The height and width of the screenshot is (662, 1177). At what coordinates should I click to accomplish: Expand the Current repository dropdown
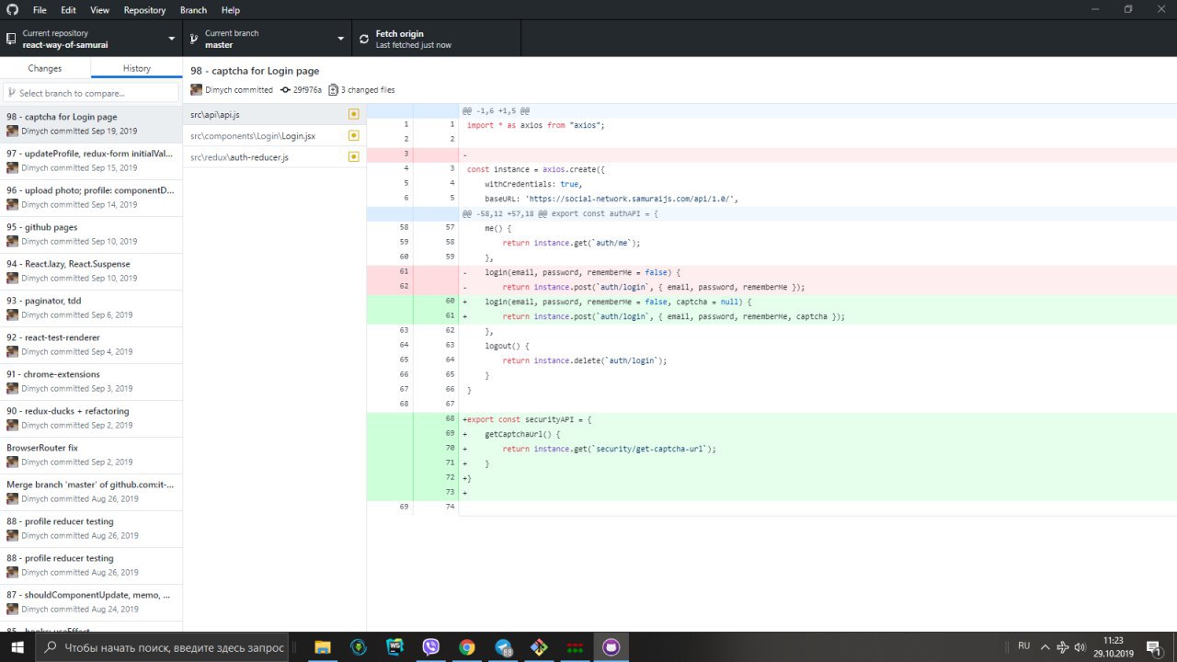[x=90, y=39]
